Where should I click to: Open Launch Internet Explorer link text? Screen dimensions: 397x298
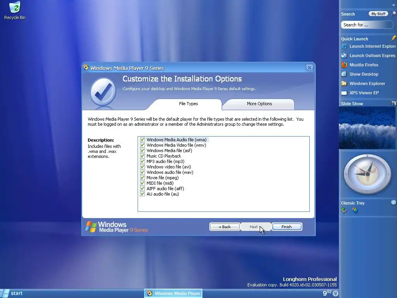pos(372,47)
